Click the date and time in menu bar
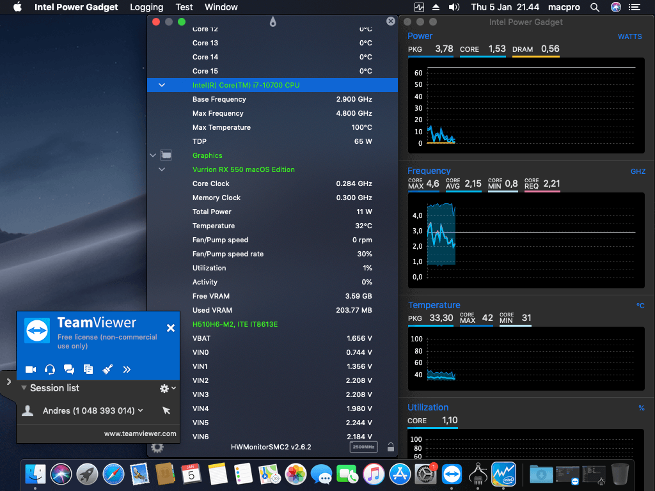The height and width of the screenshot is (491, 655). tap(505, 7)
